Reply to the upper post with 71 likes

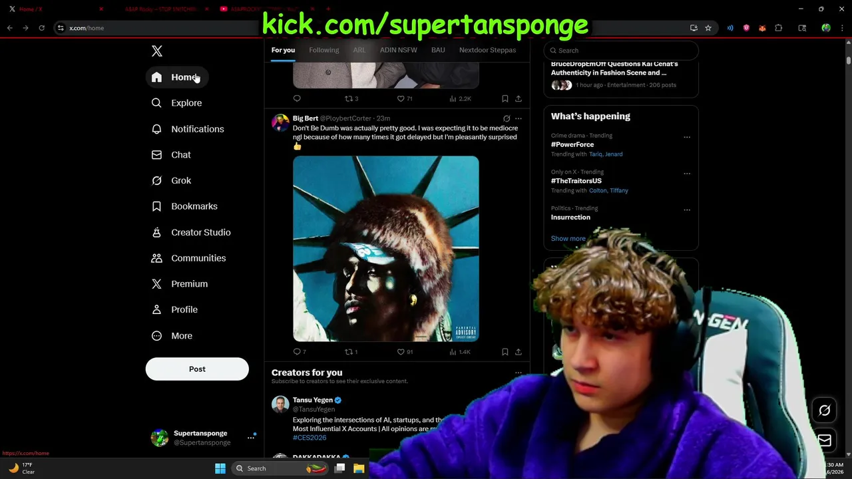point(297,98)
